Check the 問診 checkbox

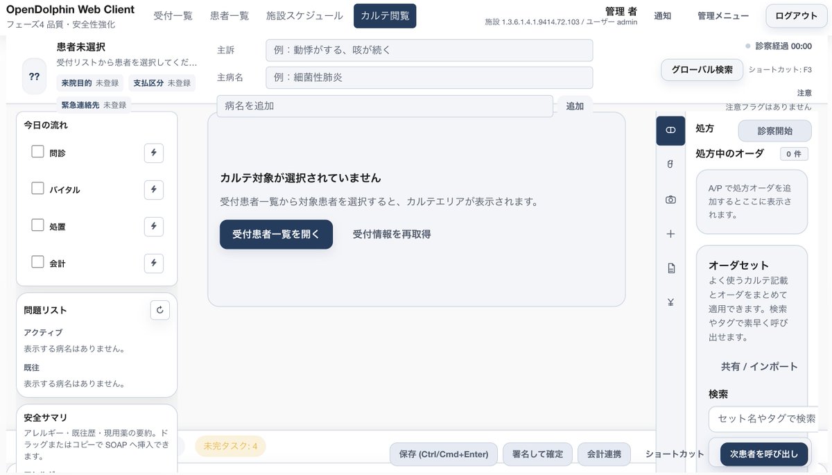point(38,151)
